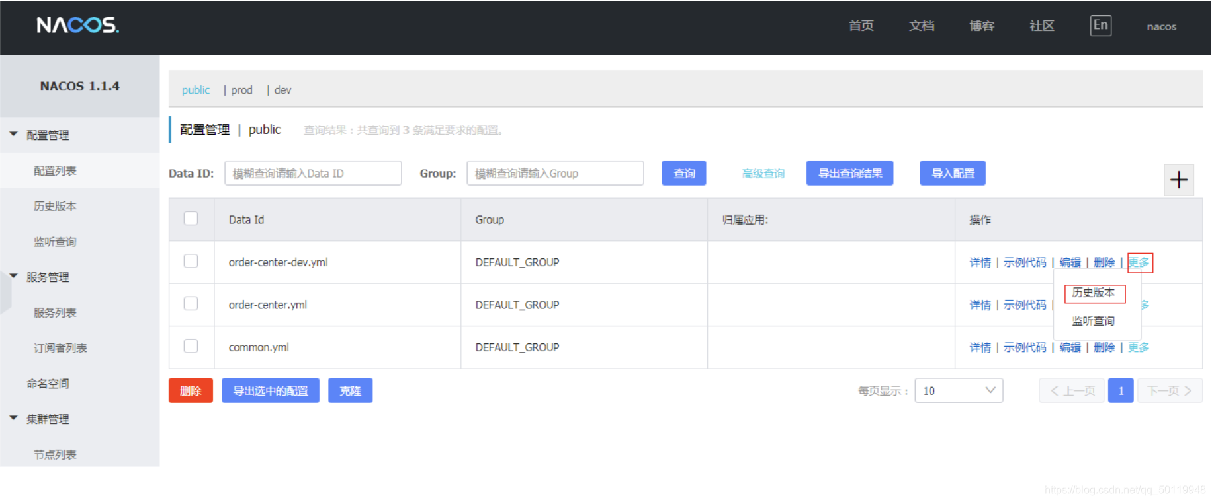This screenshot has width=1212, height=502.
Task: Open 详情 for order-center.yml
Action: [x=980, y=305]
